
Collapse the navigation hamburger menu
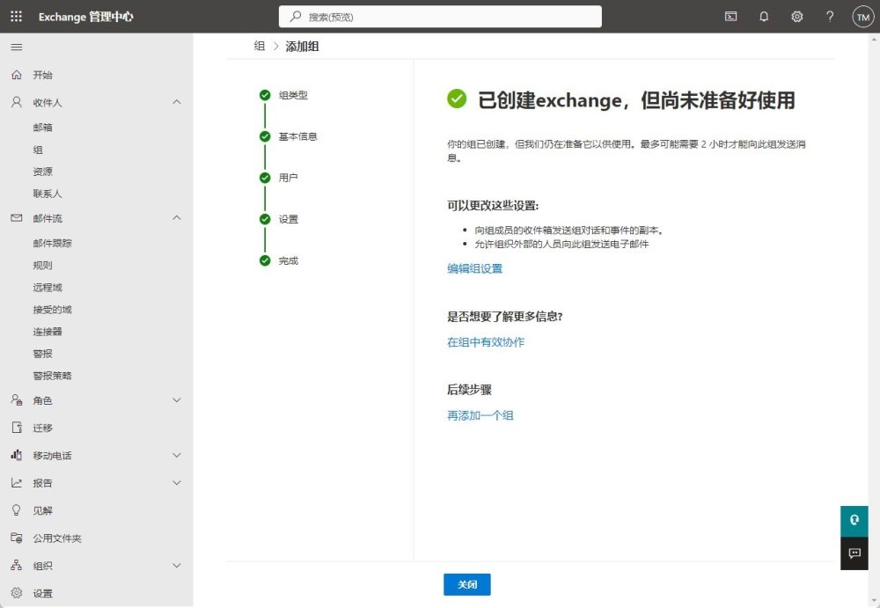coord(16,47)
